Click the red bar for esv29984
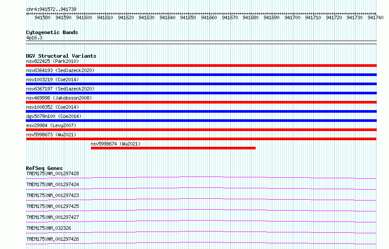This screenshot has height=249, width=389. pyautogui.click(x=201, y=130)
